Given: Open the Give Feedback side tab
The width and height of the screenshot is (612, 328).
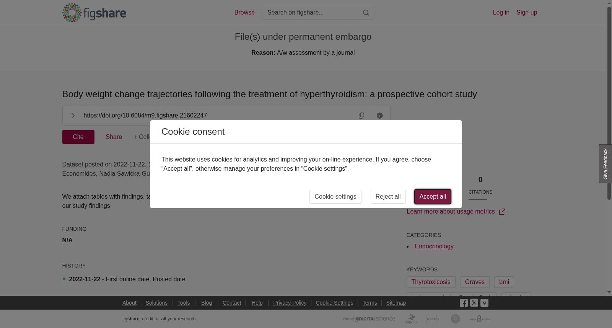Looking at the screenshot, I should pos(605,164).
